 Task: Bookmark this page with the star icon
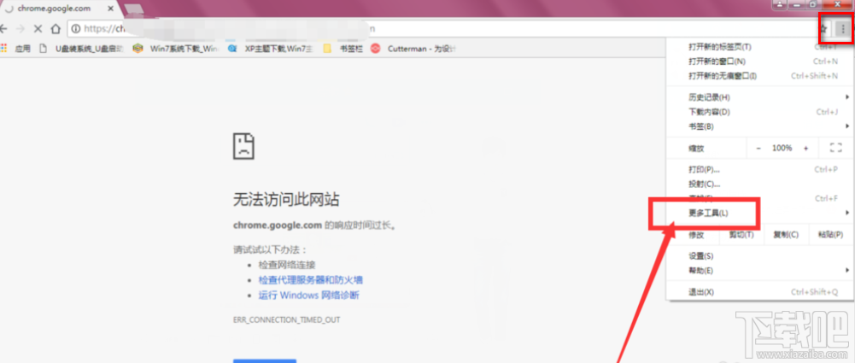(x=825, y=28)
